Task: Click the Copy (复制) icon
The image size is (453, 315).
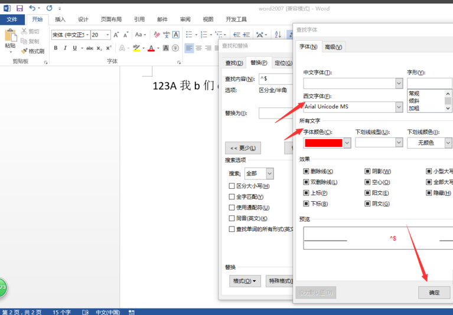Action: pos(24,41)
